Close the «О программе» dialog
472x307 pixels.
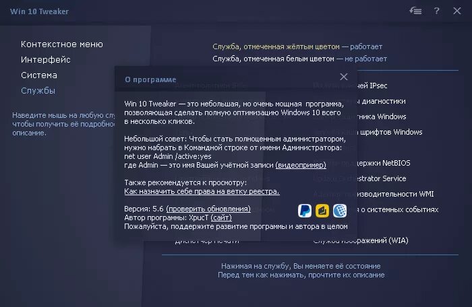tap(344, 77)
